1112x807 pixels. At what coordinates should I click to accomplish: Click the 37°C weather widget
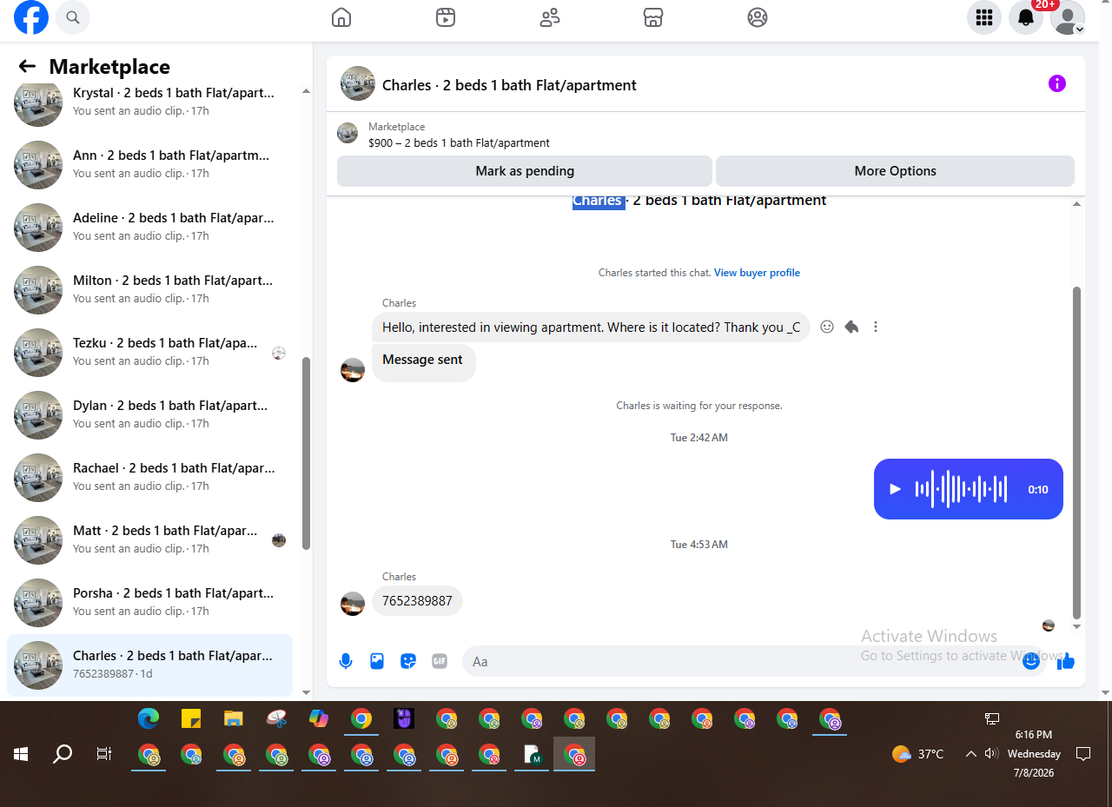[x=918, y=754]
